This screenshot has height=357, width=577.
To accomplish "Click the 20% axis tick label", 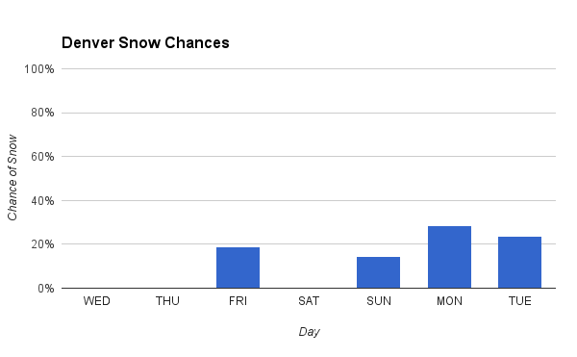I will click(42, 244).
